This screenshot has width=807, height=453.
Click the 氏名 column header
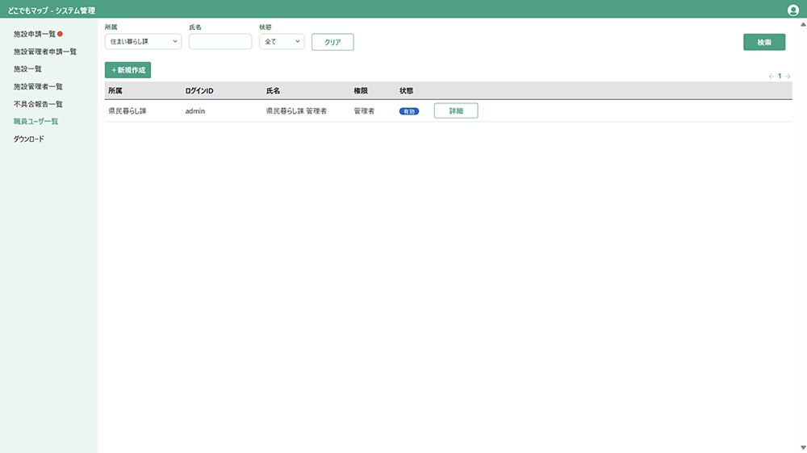click(274, 90)
